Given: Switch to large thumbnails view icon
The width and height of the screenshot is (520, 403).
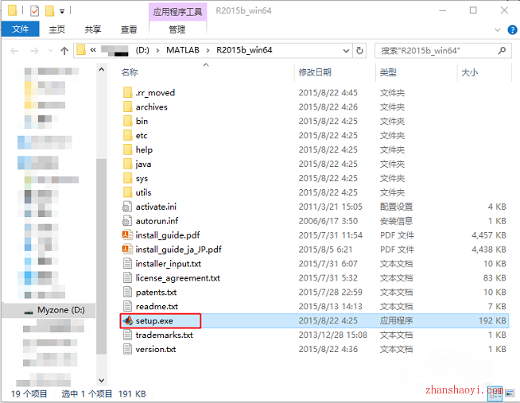Looking at the screenshot, I should click(510, 393).
